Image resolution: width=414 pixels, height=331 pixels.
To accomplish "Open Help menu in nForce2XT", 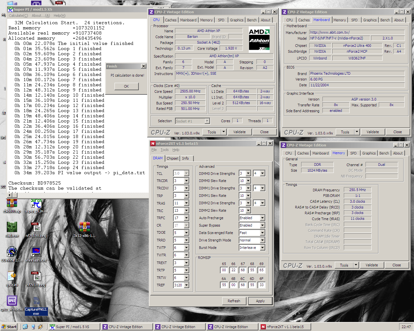I will [176, 150].
